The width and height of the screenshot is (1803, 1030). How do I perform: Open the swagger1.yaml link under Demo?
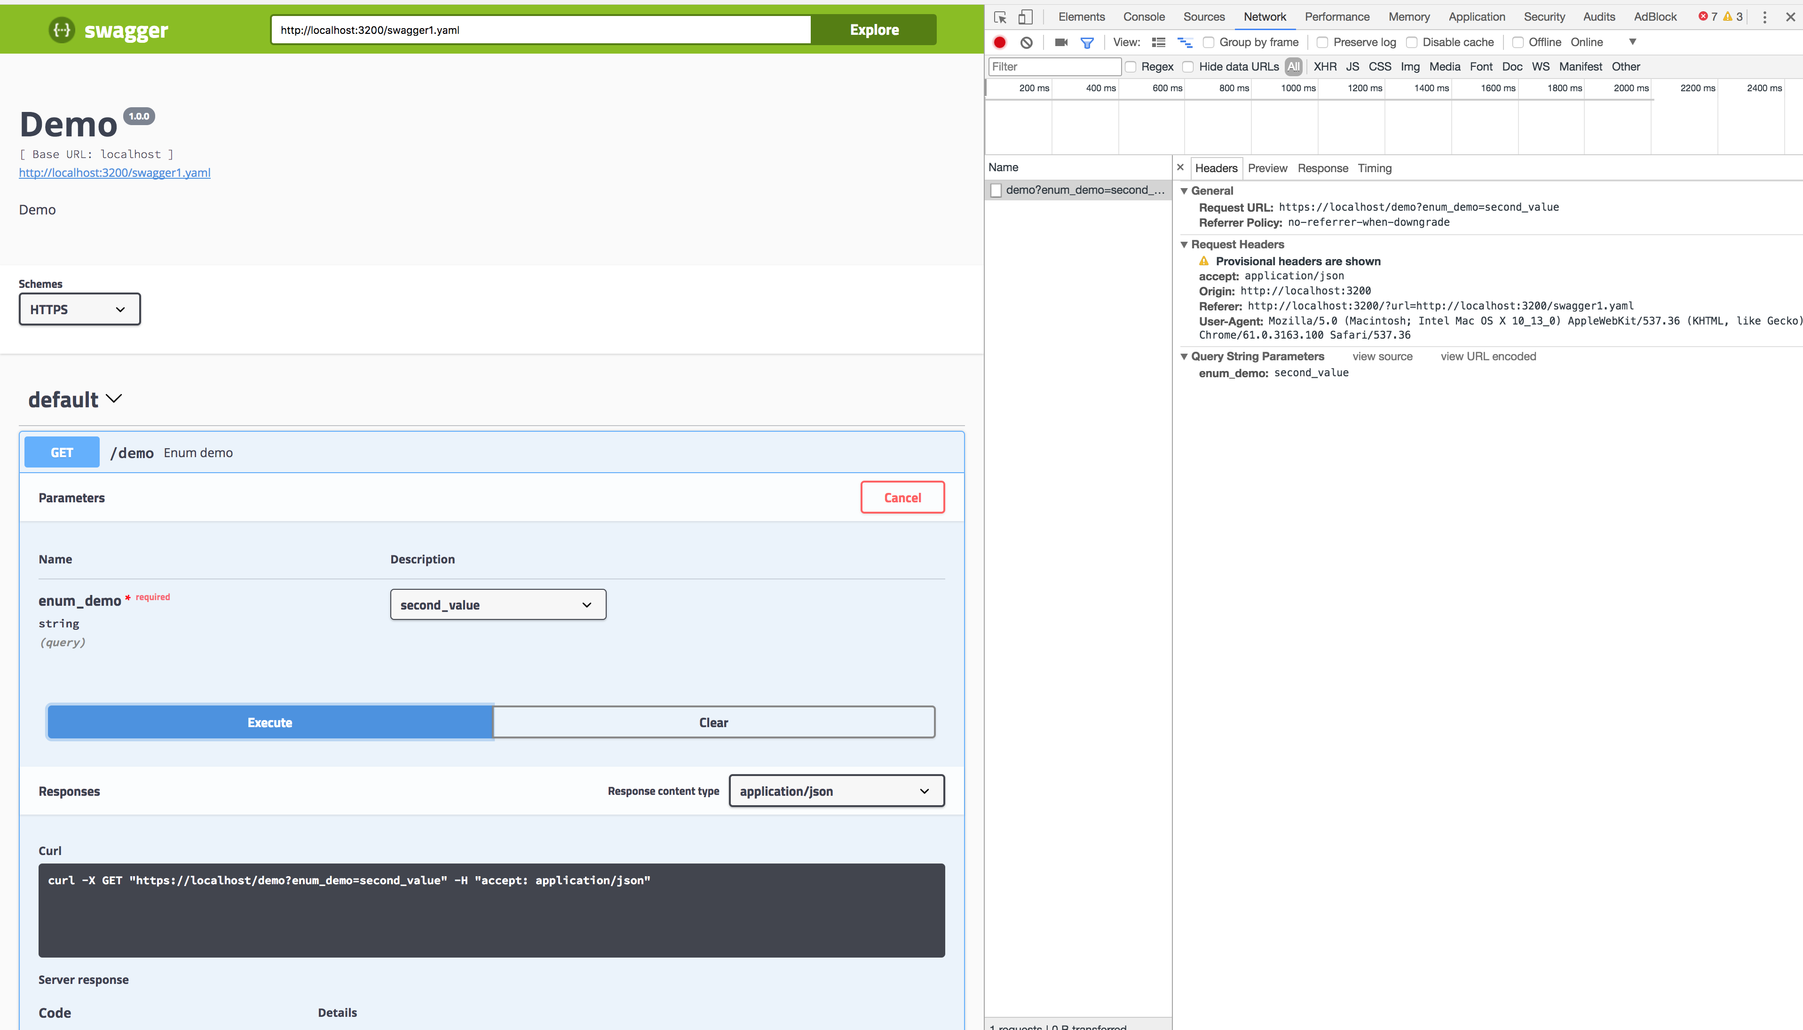115,173
